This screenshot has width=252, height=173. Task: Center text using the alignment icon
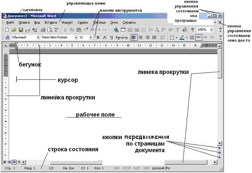[141, 37]
